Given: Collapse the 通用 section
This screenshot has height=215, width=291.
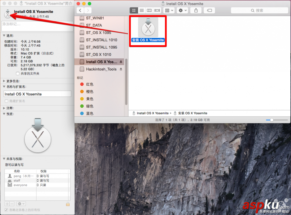Looking at the screenshot, I should [x=4, y=36].
